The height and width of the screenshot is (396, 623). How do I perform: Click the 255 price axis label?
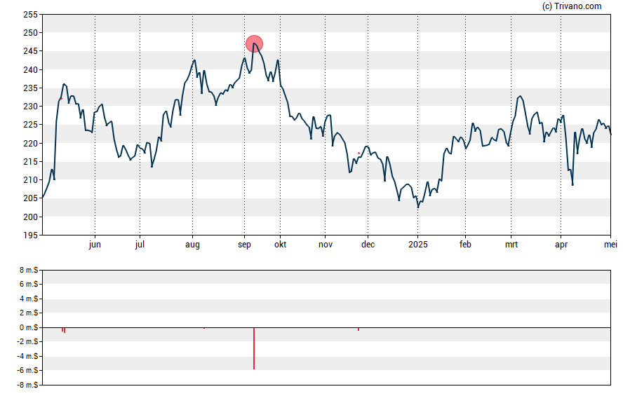(x=30, y=15)
